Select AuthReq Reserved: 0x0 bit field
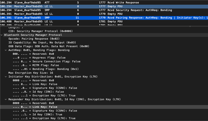Viewport: 208px width, 121px height. 33,54
